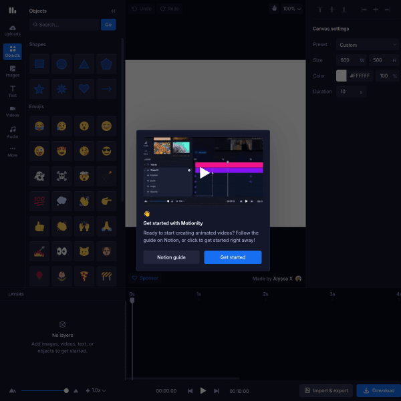The width and height of the screenshot is (401, 401).
Task: Collapse the Objects panel
Action: 113,11
